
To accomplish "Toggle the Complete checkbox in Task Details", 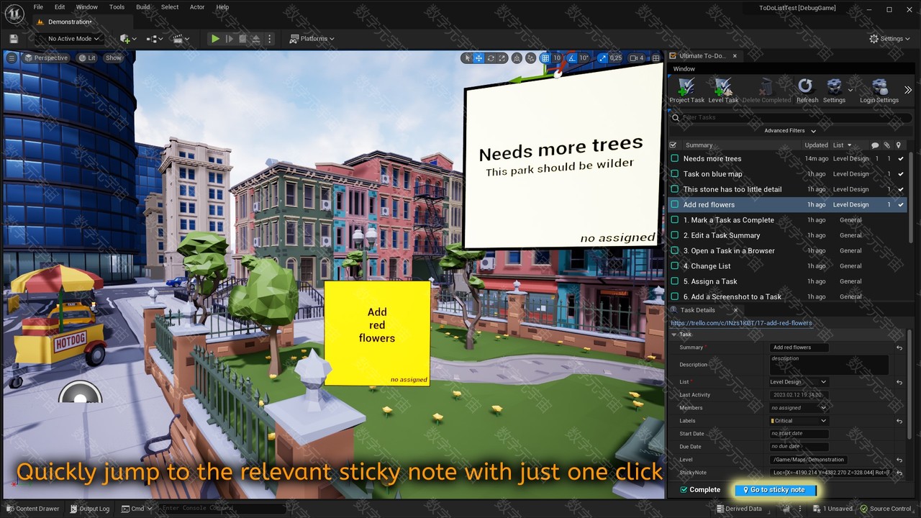I will pos(684,490).
